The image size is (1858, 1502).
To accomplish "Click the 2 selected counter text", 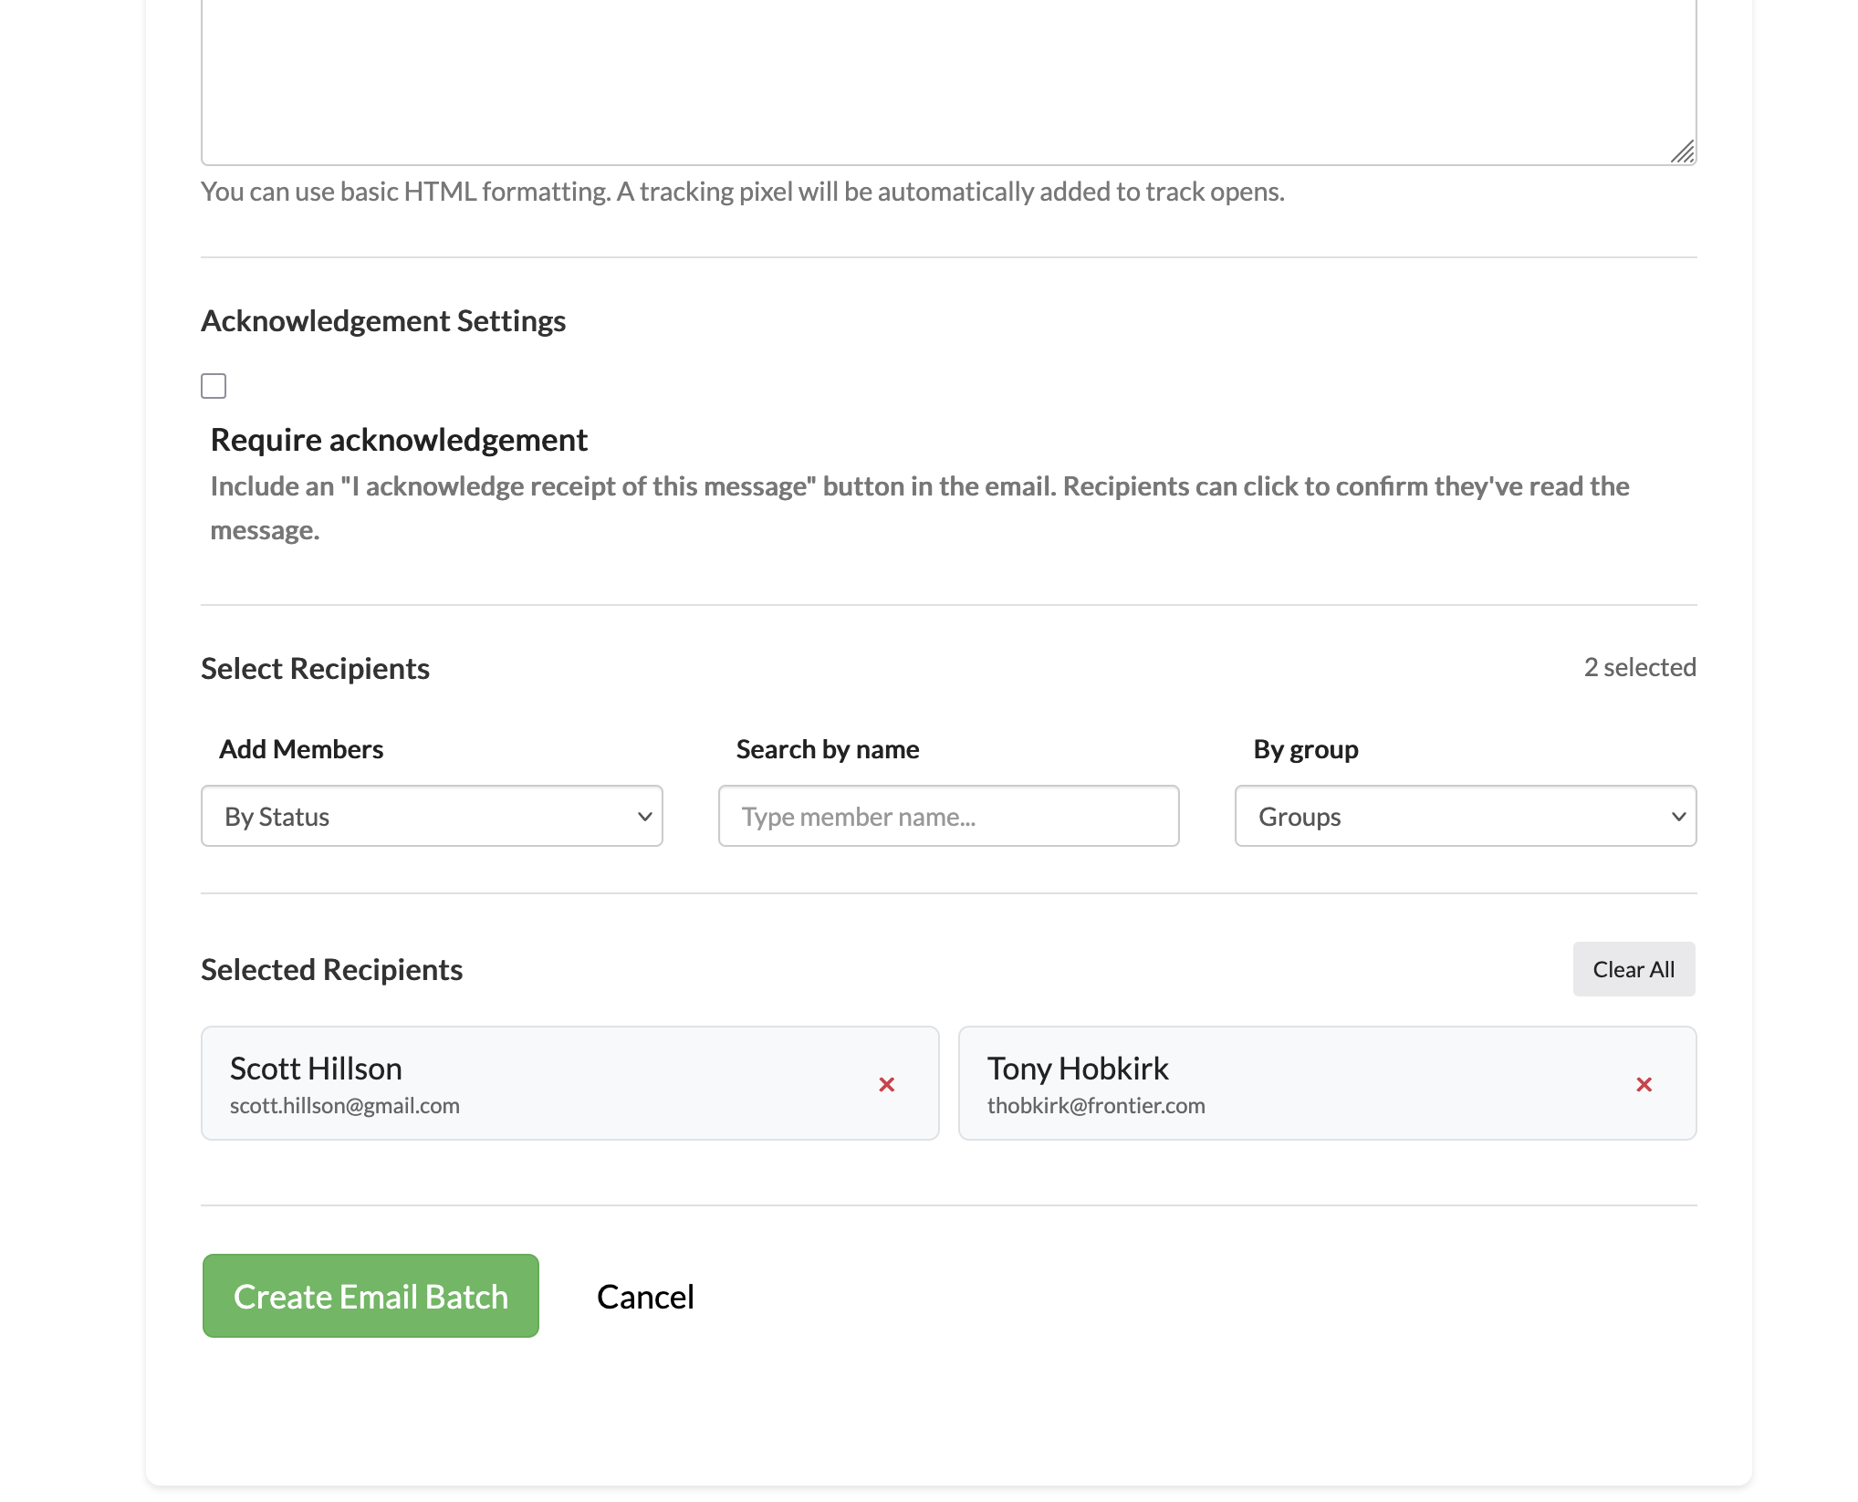I will 1639,667.
